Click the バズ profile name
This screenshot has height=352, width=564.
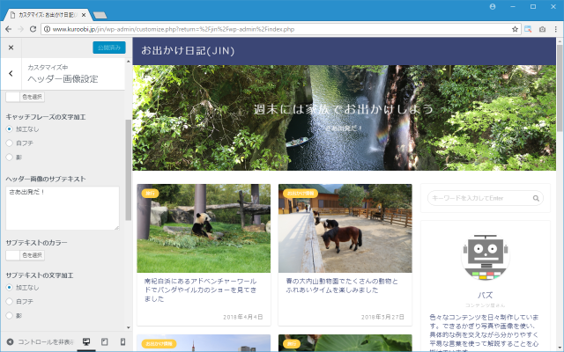486,296
